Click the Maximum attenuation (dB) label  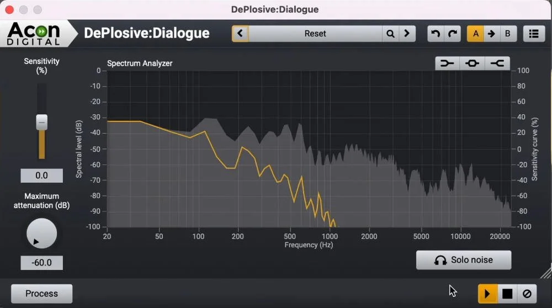click(x=41, y=200)
